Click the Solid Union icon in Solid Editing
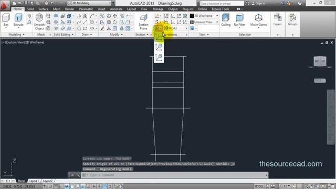Image resolution: width=336 pixels, height=189 pixels. click(56, 16)
